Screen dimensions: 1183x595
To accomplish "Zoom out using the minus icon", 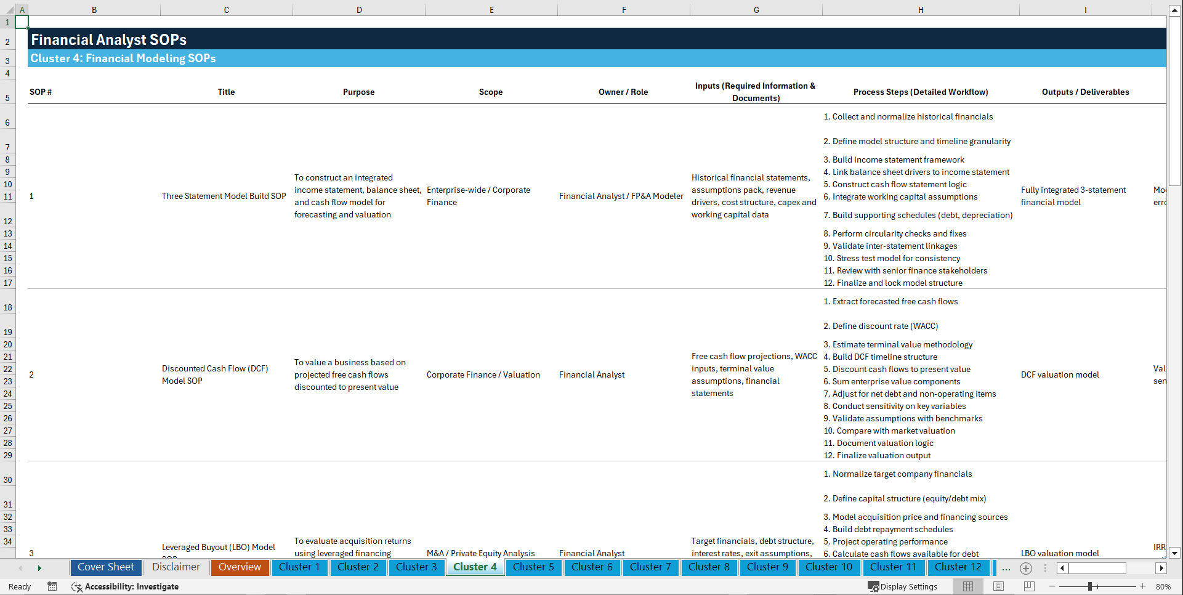I will (x=1052, y=586).
